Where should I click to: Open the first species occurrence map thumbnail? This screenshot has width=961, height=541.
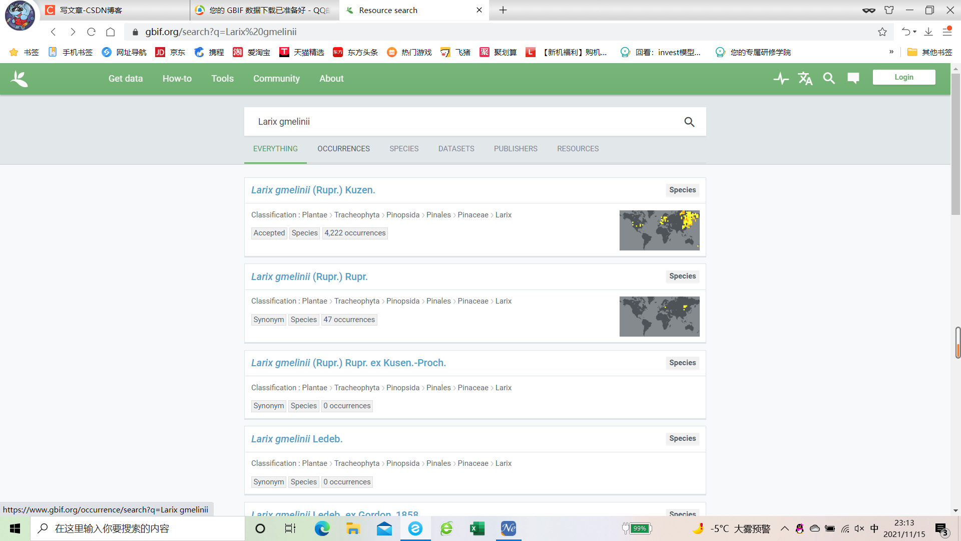coord(659,230)
